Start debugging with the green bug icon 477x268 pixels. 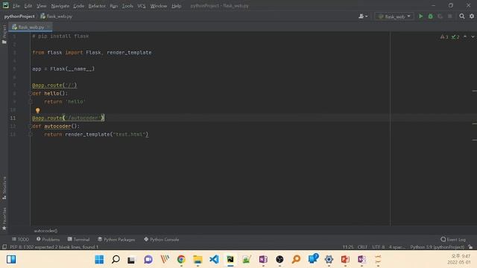(431, 16)
